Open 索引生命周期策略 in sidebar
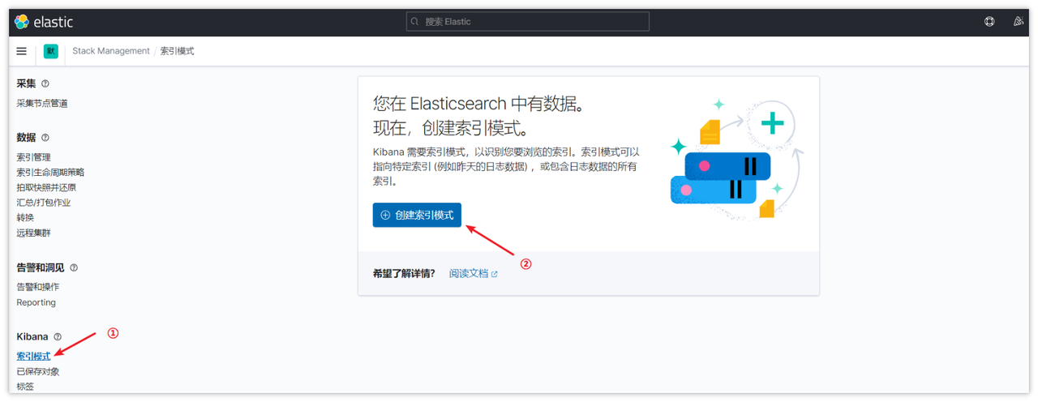 click(50, 173)
